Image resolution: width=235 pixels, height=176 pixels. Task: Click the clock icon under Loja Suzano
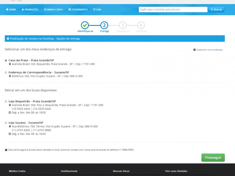click(10, 134)
